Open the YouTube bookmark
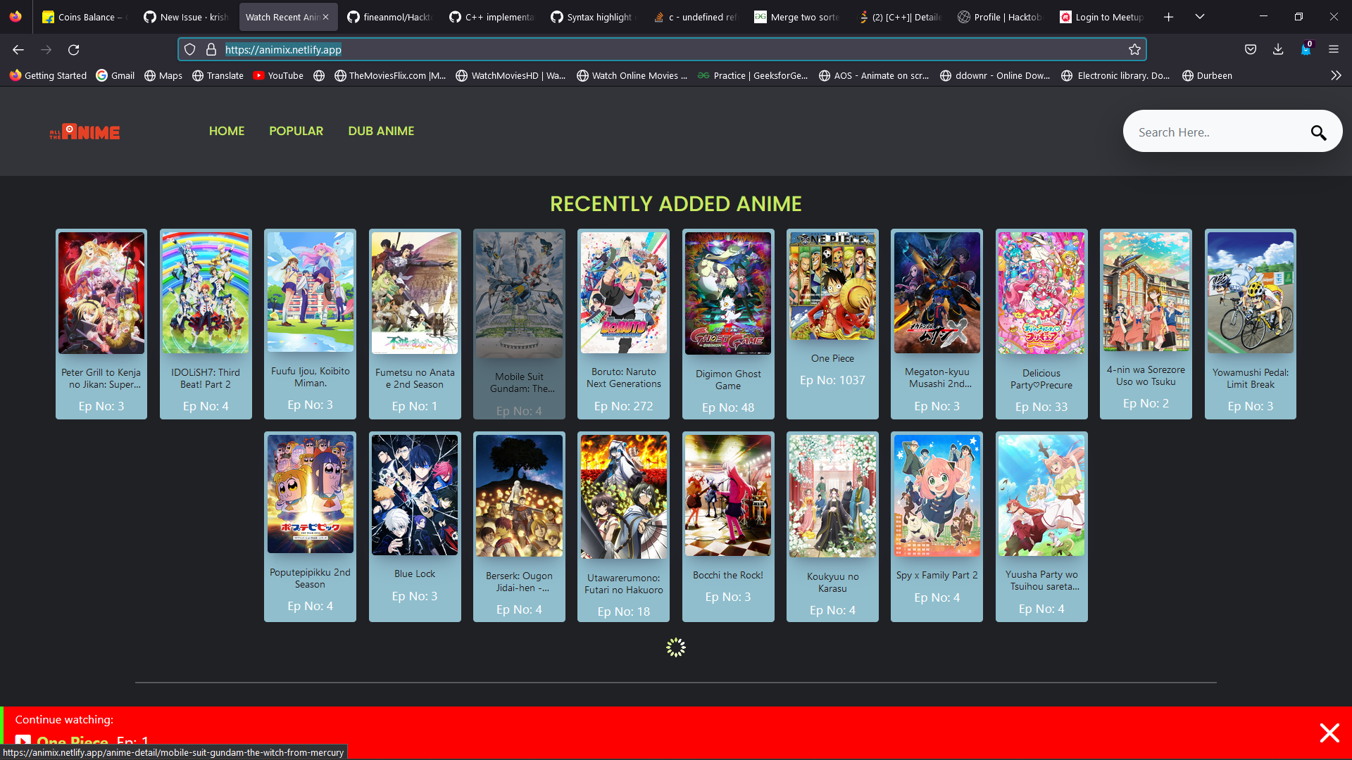This screenshot has height=760, width=1352. click(277, 75)
